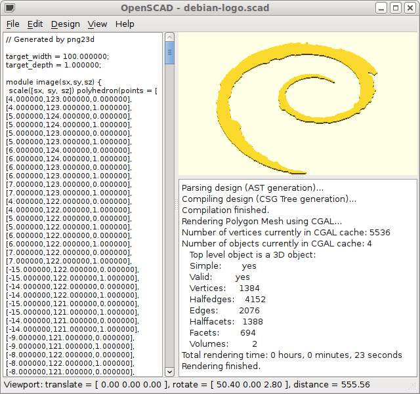Click the '[-14.000000,121.000000,1.000000],' line
The image size is (420, 394).
(x=72, y=330)
